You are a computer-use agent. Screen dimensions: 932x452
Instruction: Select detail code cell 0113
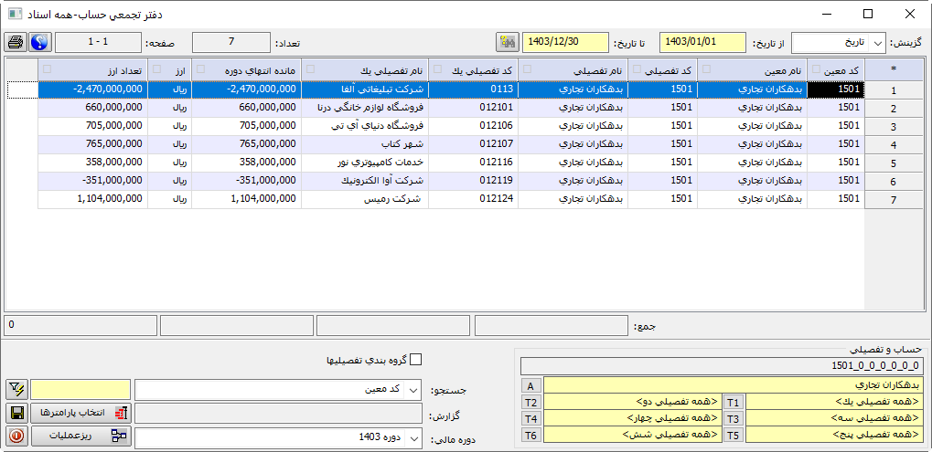click(474, 89)
